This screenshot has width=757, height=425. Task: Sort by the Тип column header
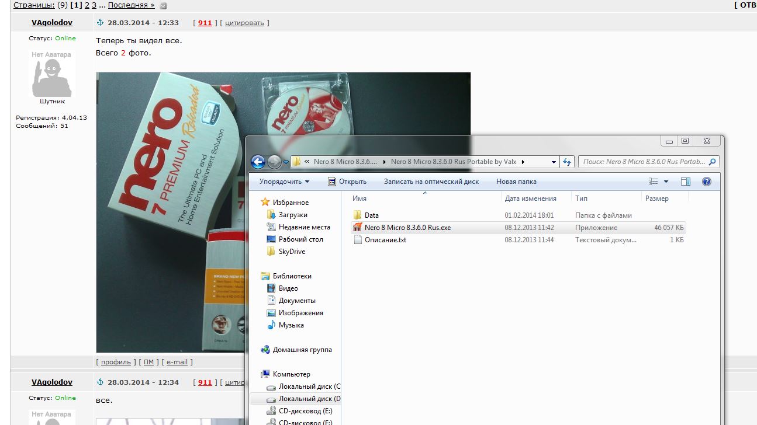(606, 198)
